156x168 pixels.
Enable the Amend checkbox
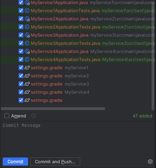click(x=7, y=116)
